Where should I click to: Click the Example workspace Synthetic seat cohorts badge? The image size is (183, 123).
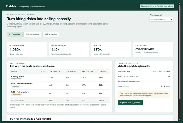point(157,6)
